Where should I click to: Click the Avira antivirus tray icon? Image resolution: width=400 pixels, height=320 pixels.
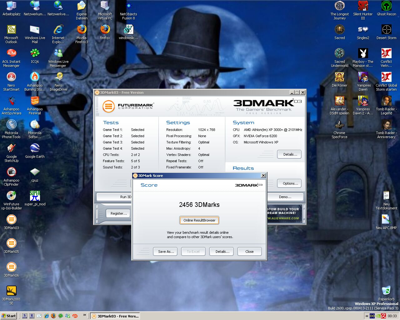click(383, 316)
